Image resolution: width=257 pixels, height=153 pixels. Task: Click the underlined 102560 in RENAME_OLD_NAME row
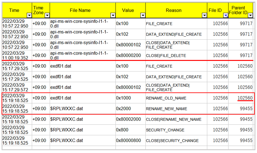(x=245, y=98)
